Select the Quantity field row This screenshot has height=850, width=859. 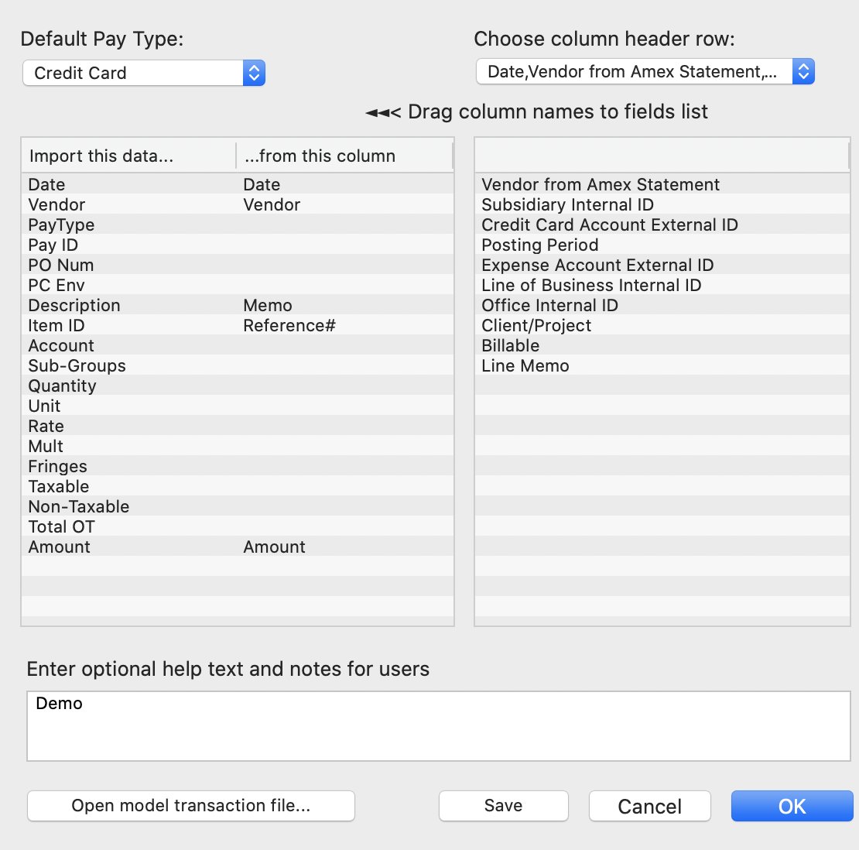[238, 386]
